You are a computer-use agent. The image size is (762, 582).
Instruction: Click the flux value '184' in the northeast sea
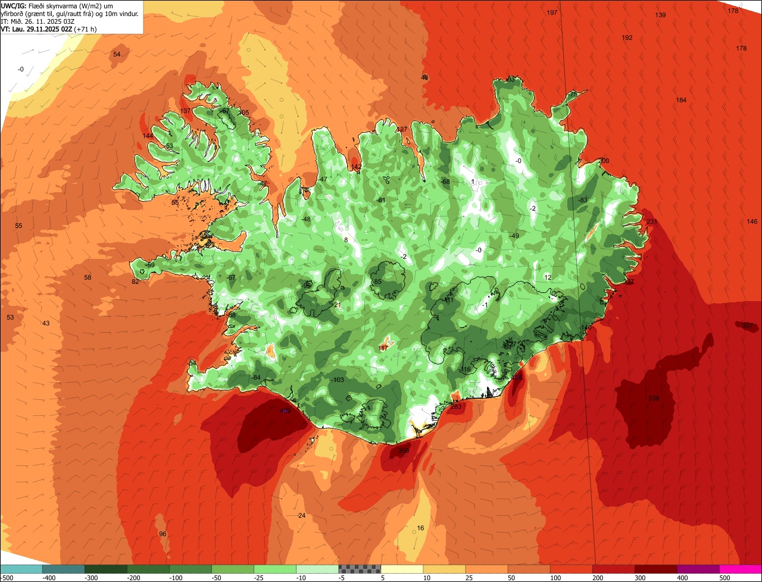(x=681, y=101)
